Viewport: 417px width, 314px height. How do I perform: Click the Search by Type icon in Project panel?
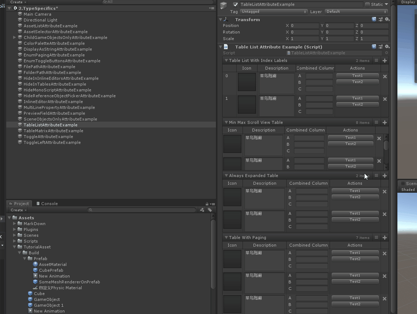(202, 210)
